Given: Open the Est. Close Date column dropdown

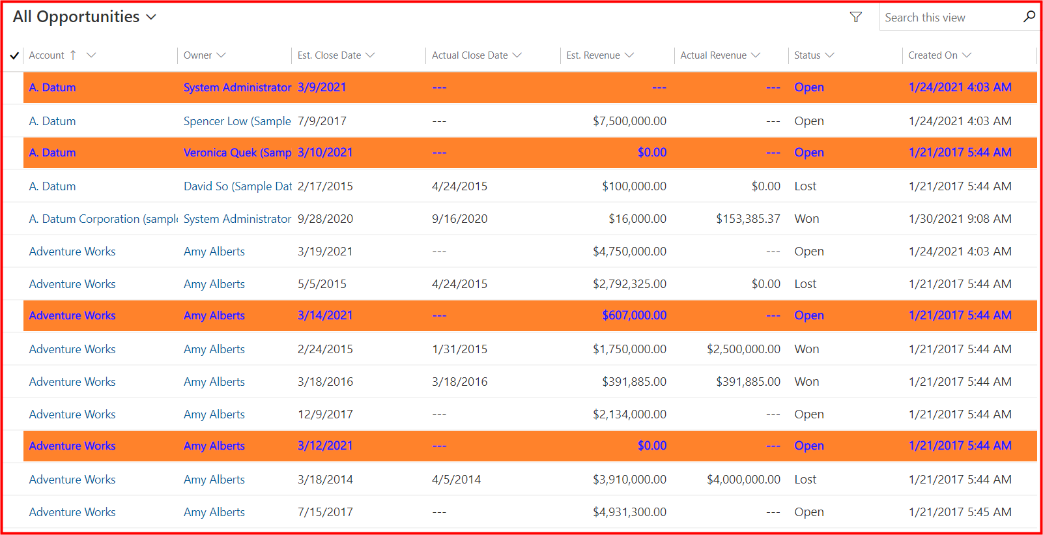Looking at the screenshot, I should pyautogui.click(x=370, y=55).
